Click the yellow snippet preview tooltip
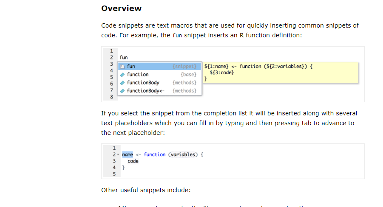 click(x=281, y=73)
